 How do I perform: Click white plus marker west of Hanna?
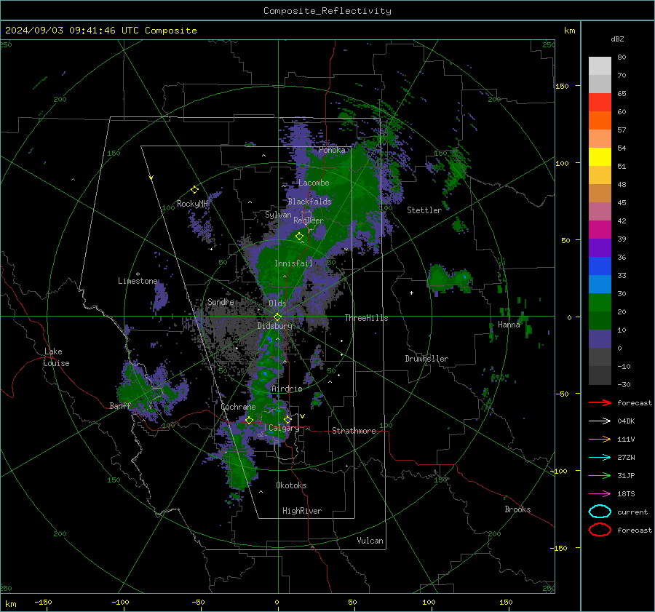(411, 293)
